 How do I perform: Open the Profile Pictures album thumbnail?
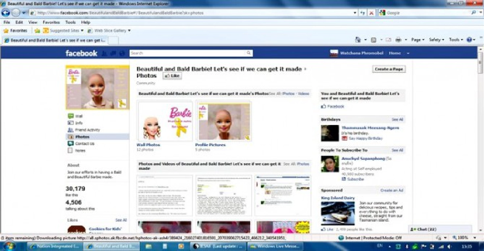point(224,121)
